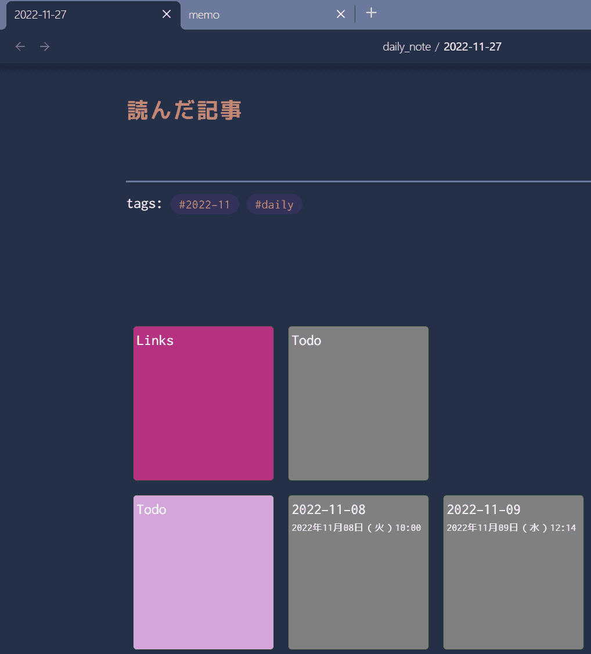This screenshot has height=654, width=591.
Task: Click the 2022-11-09 card title
Action: click(x=484, y=509)
